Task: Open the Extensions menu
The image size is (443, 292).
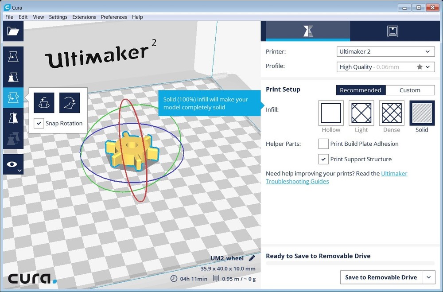Action: pyautogui.click(x=84, y=17)
